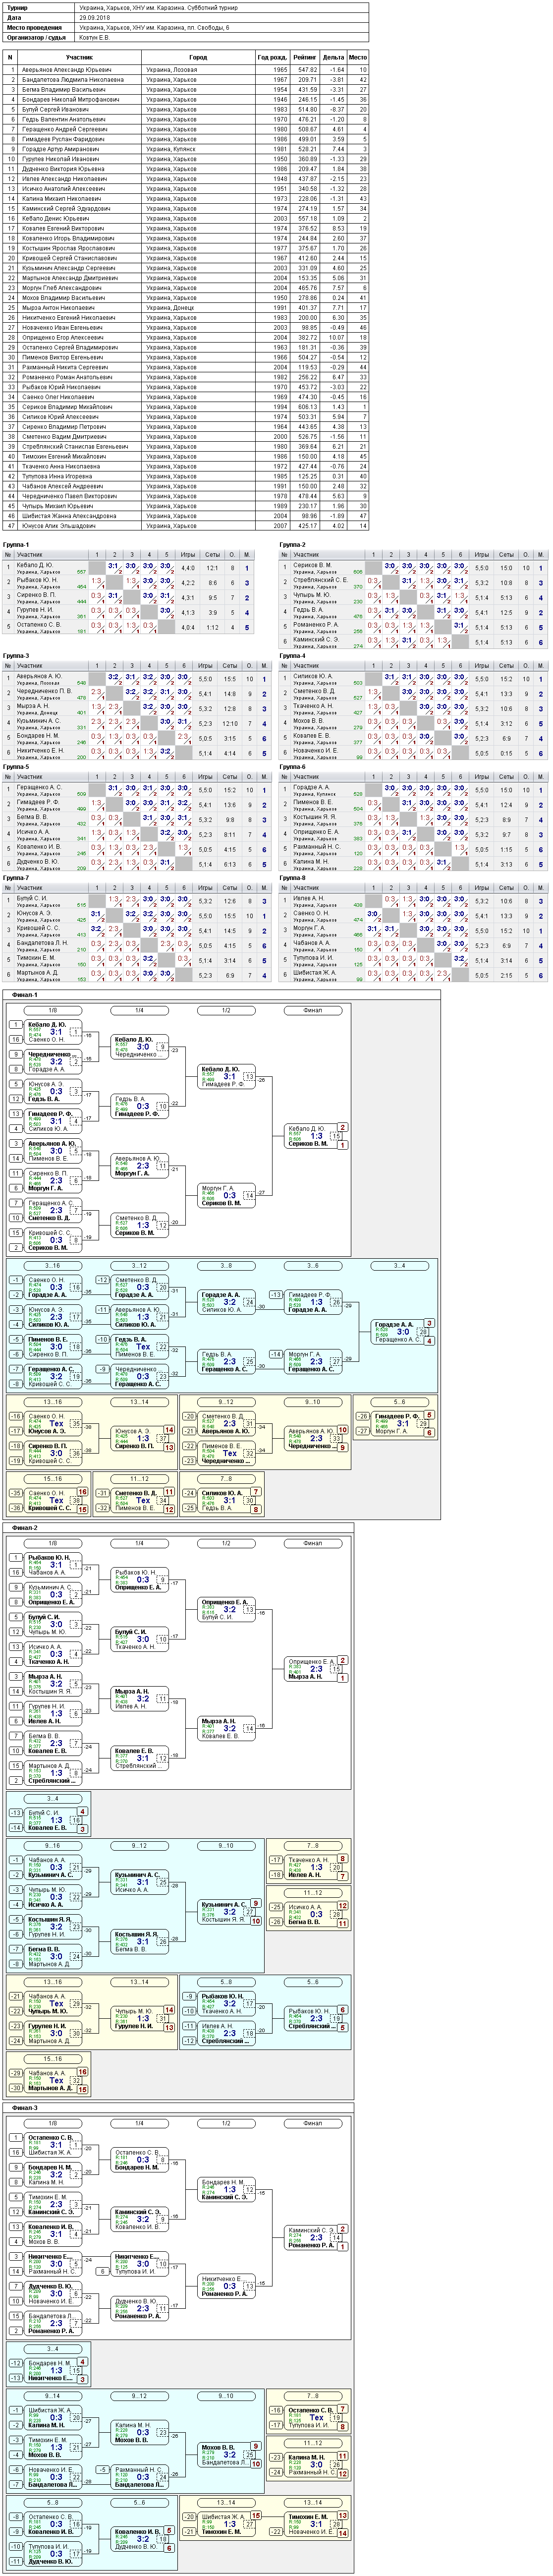The height and width of the screenshot is (2576, 553).
Task: Click the Финал round label in Финал-1
Action: click(x=312, y=1010)
